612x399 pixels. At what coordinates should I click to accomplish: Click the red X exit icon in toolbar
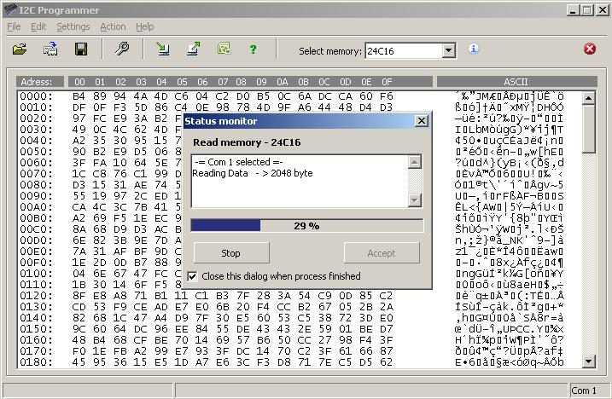(x=589, y=49)
